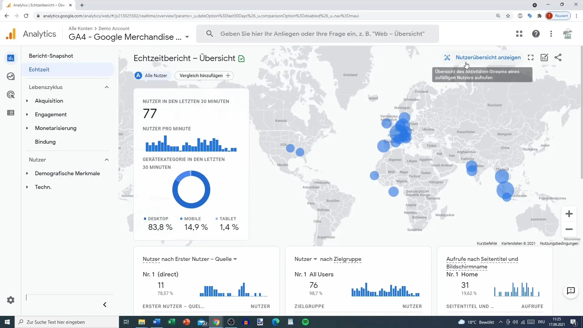Image resolution: width=583 pixels, height=328 pixels.
Task: Click the MOBILE 14,9 % legend value
Action: point(196,227)
